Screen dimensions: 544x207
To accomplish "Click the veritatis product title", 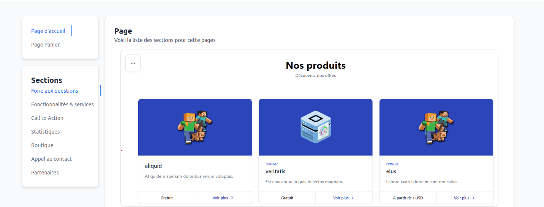I will pos(275,171).
